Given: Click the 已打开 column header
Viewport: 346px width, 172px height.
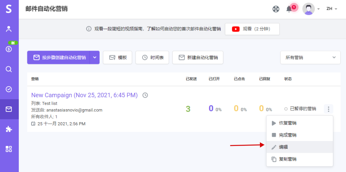Looking at the screenshot, I should [x=214, y=79].
